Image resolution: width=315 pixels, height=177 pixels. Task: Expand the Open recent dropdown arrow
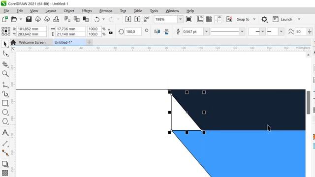(21, 19)
